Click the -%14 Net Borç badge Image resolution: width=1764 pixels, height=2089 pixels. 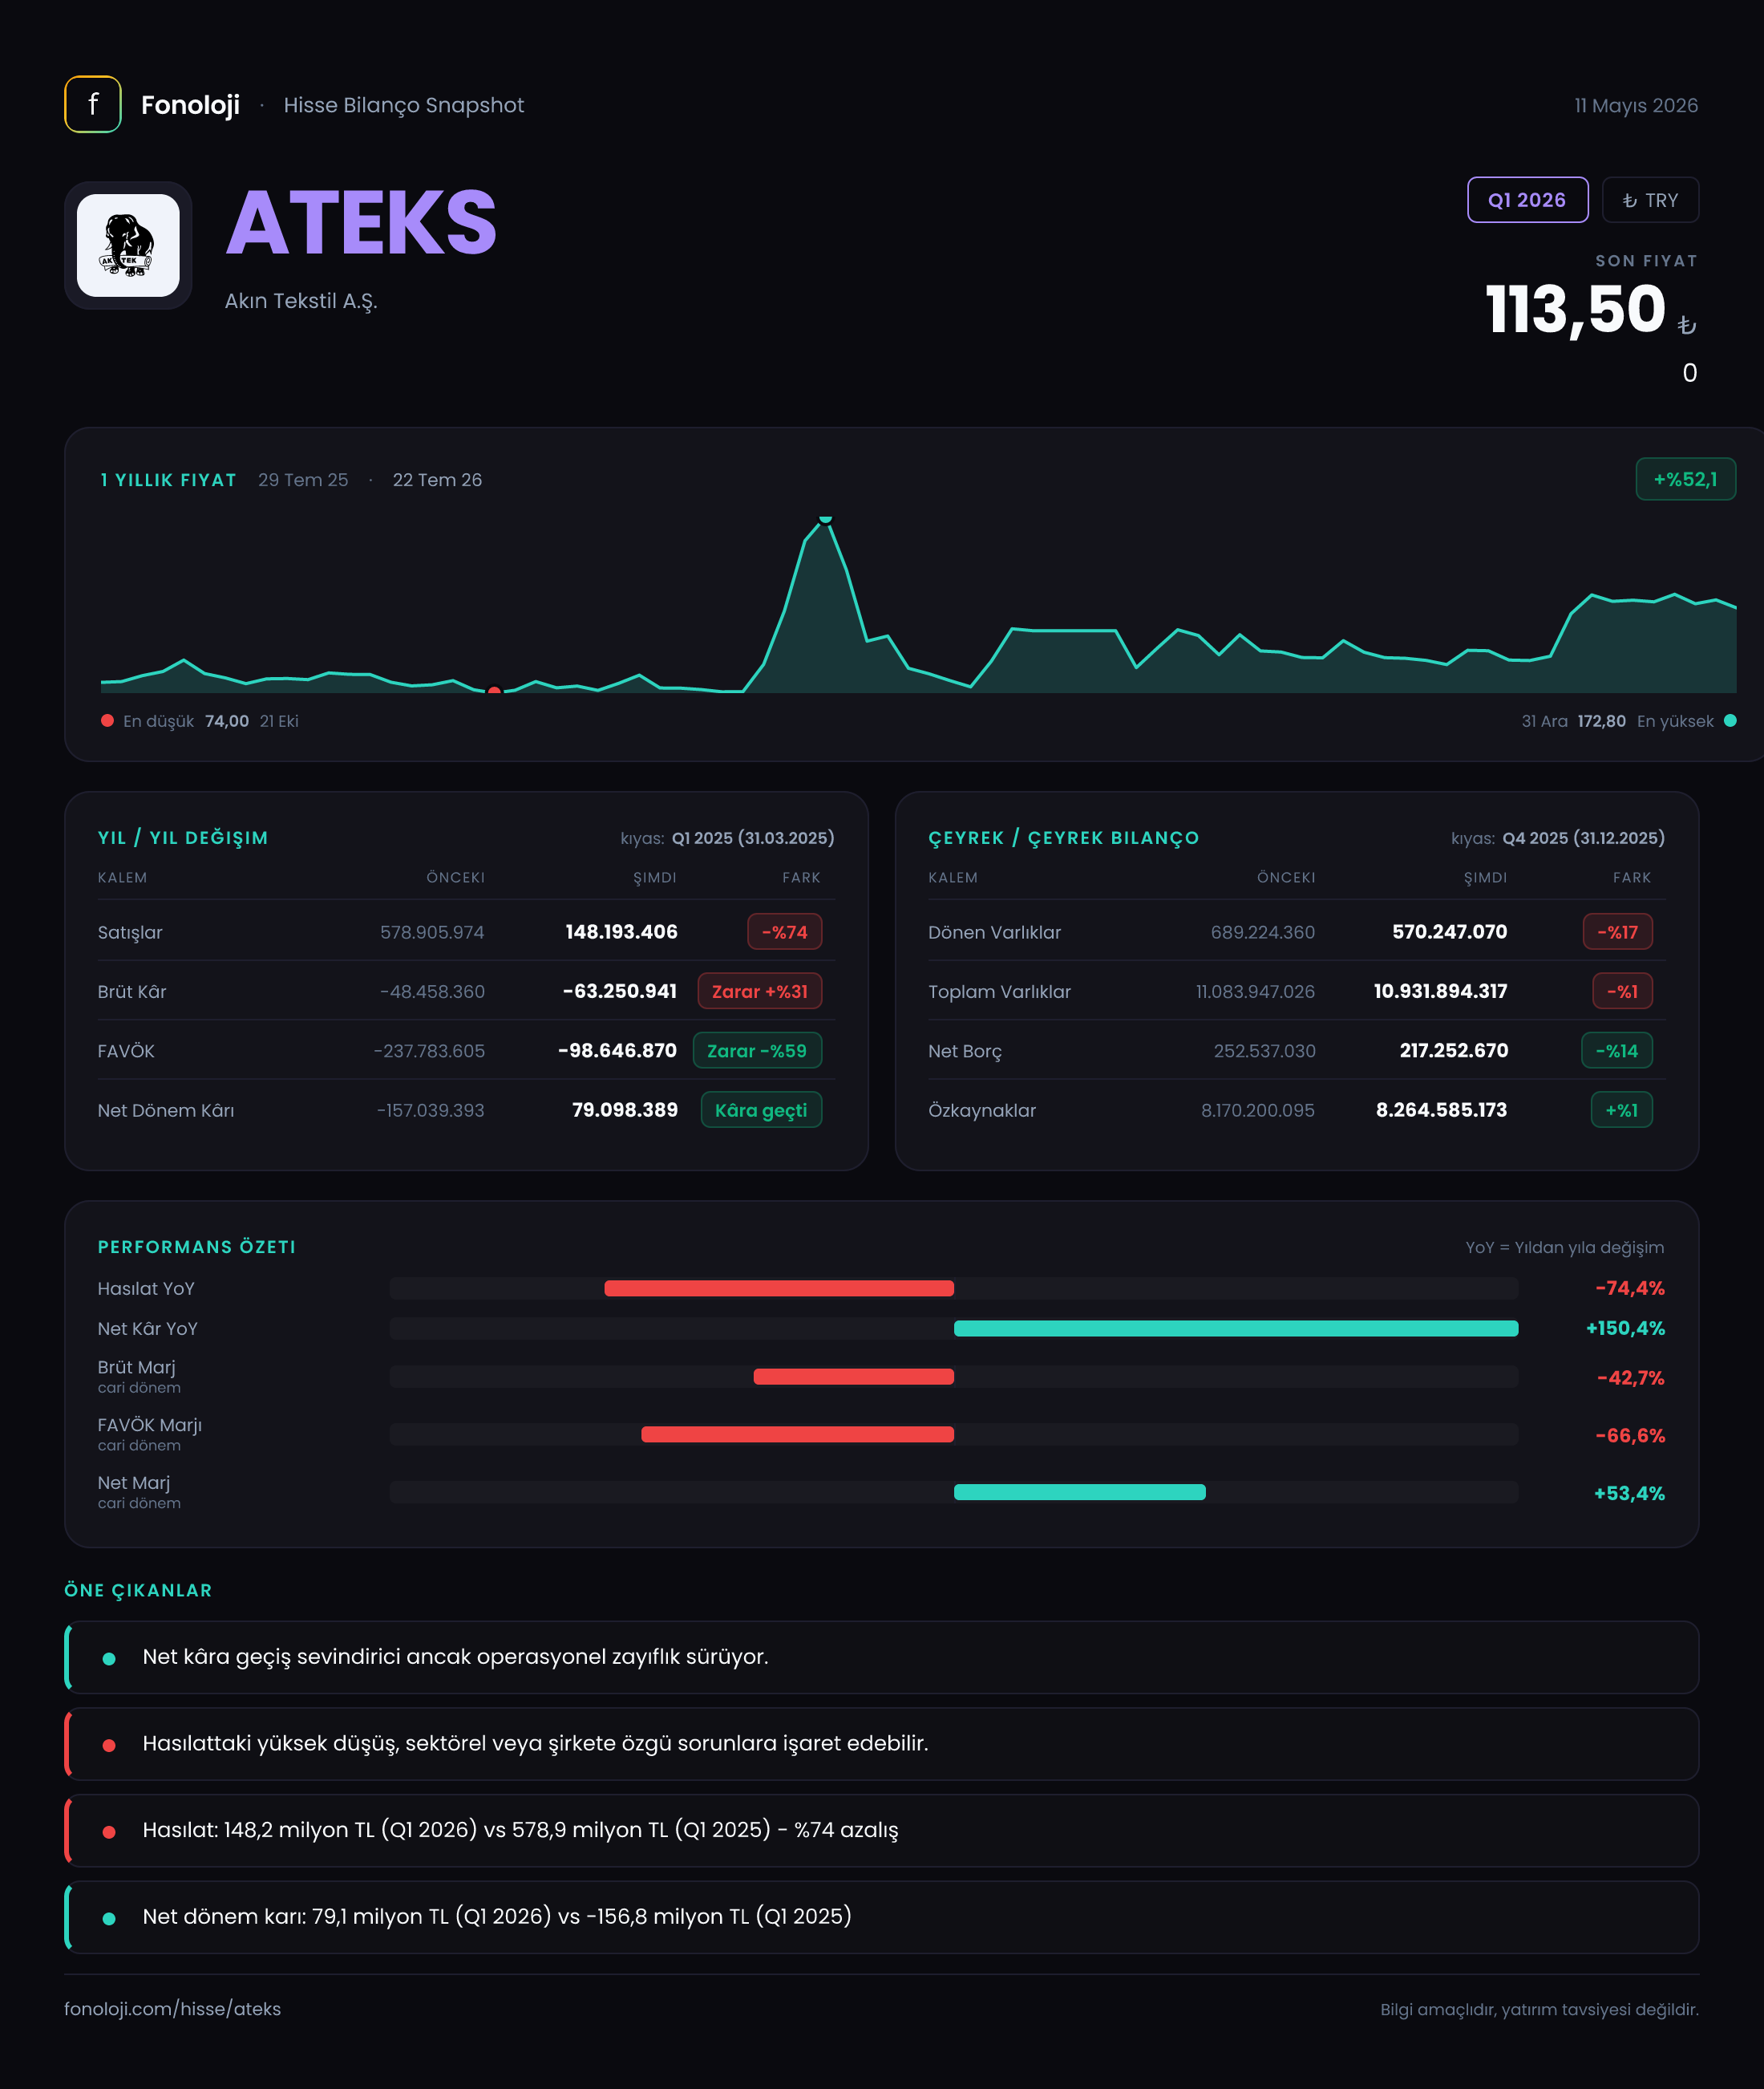click(x=1616, y=1050)
